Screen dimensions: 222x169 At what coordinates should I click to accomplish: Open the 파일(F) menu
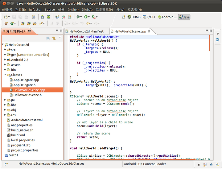click(7, 10)
